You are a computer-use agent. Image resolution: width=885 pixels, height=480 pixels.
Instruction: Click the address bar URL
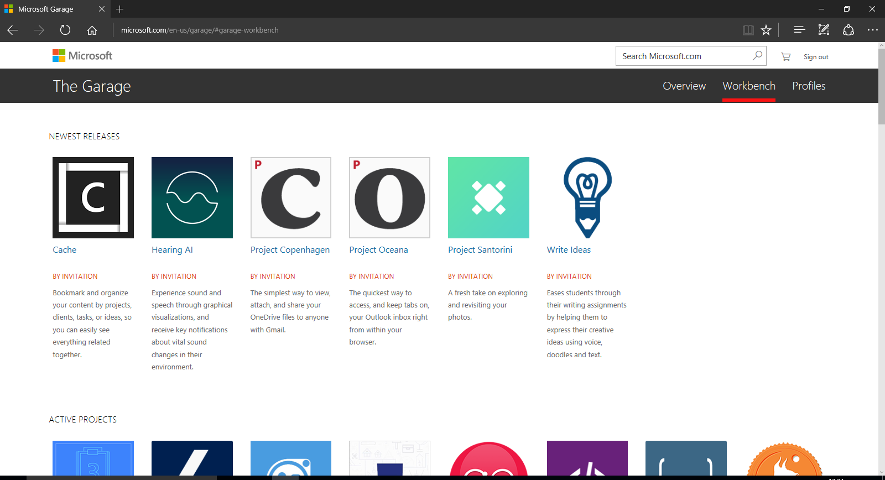tap(200, 30)
